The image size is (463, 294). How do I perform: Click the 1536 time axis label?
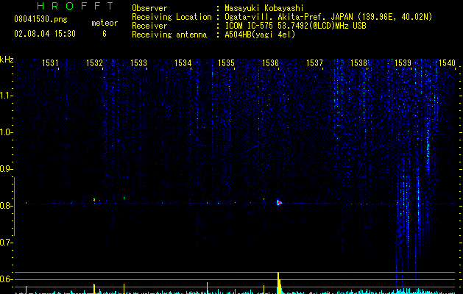click(x=270, y=63)
